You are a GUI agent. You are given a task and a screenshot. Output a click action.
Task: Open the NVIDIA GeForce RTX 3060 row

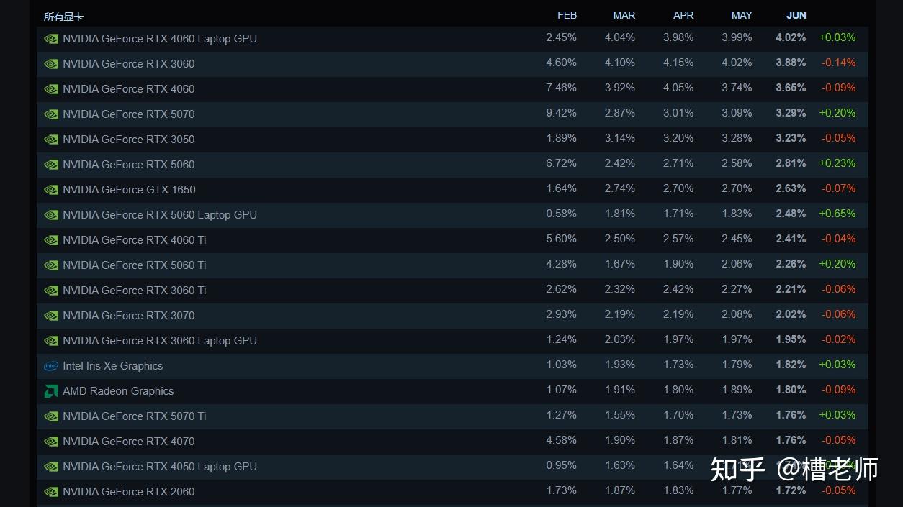click(x=452, y=64)
